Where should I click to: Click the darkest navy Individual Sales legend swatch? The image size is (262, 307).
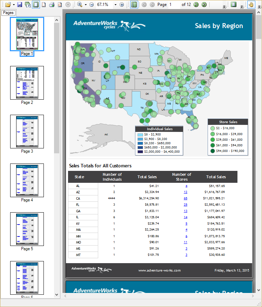pos(140,152)
